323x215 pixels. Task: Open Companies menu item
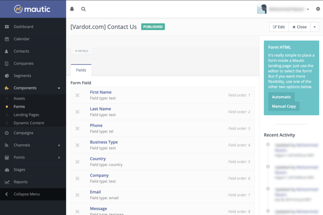pyautogui.click(x=24, y=63)
